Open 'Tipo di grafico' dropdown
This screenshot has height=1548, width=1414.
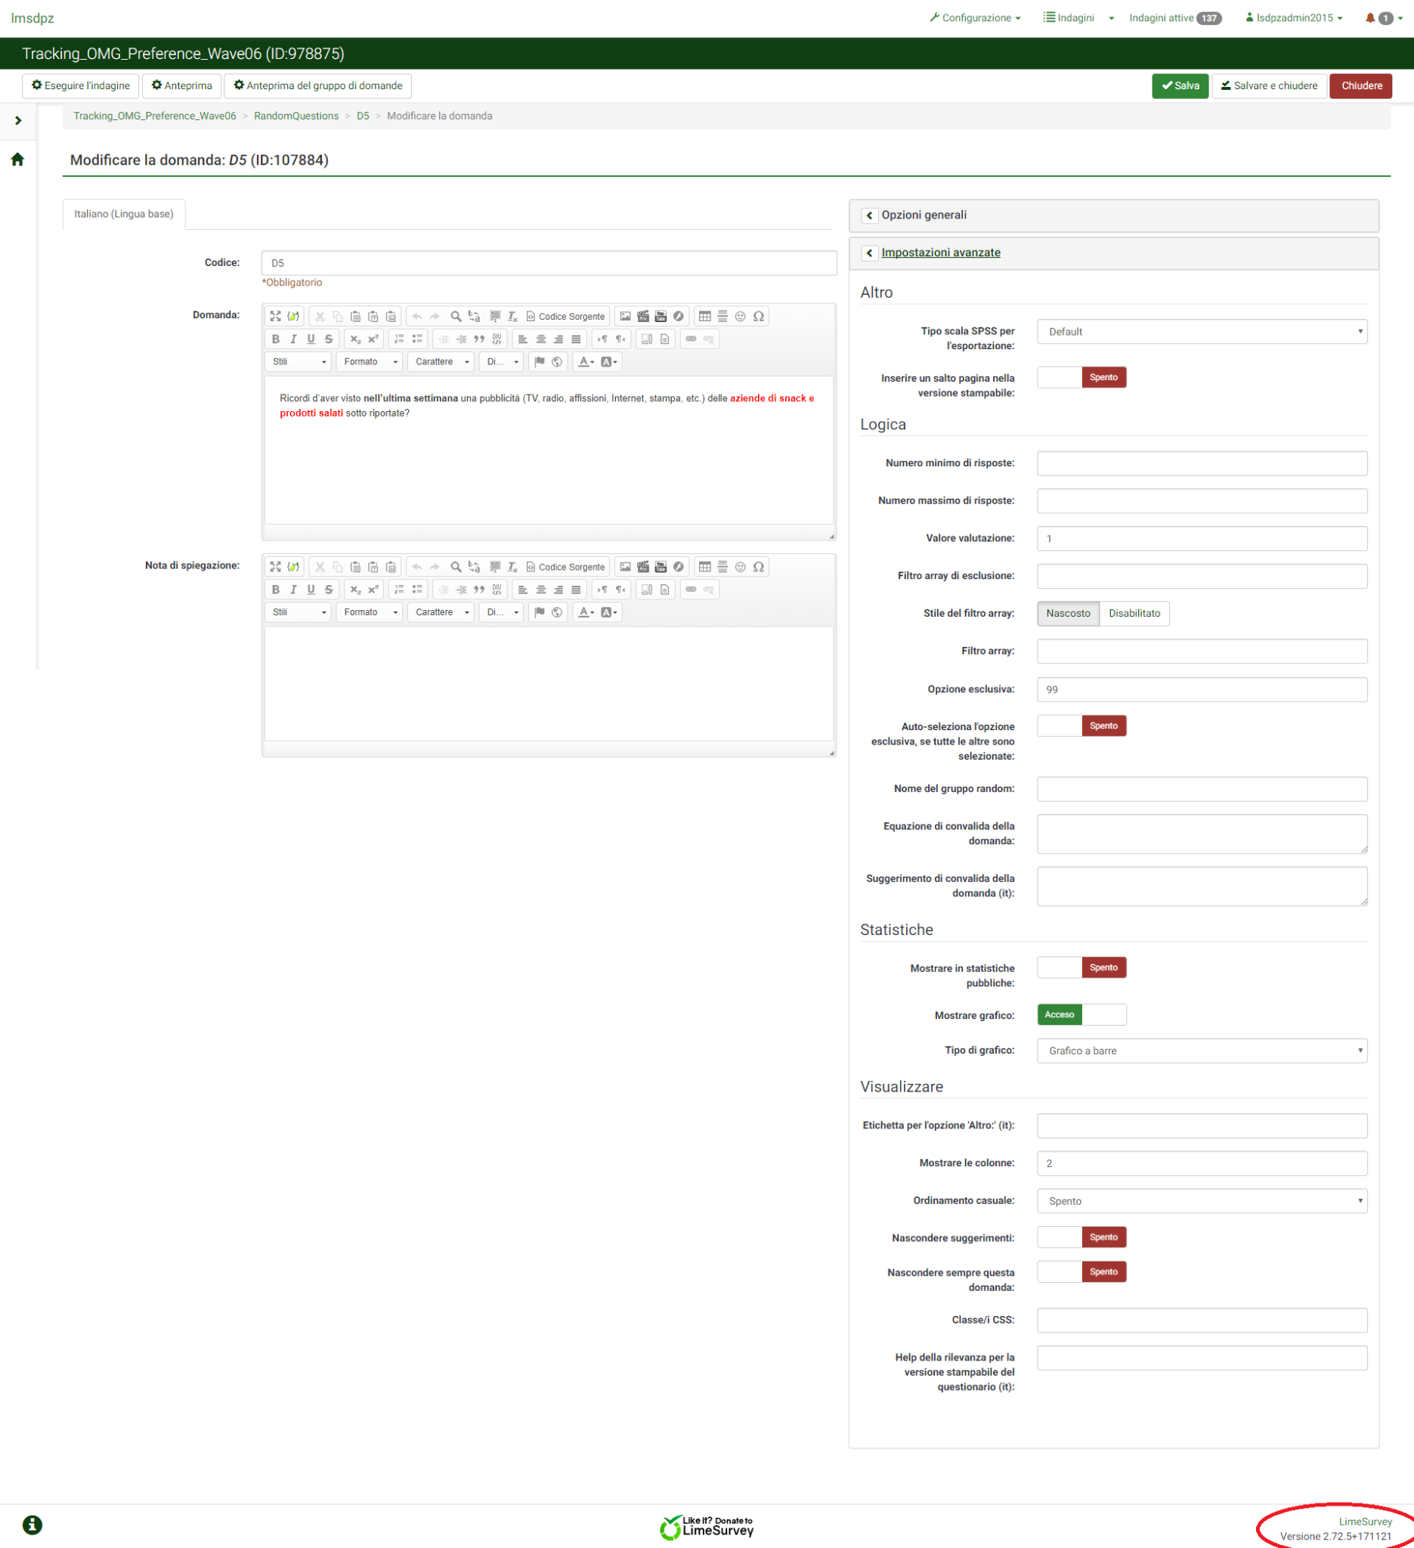click(x=1202, y=1051)
